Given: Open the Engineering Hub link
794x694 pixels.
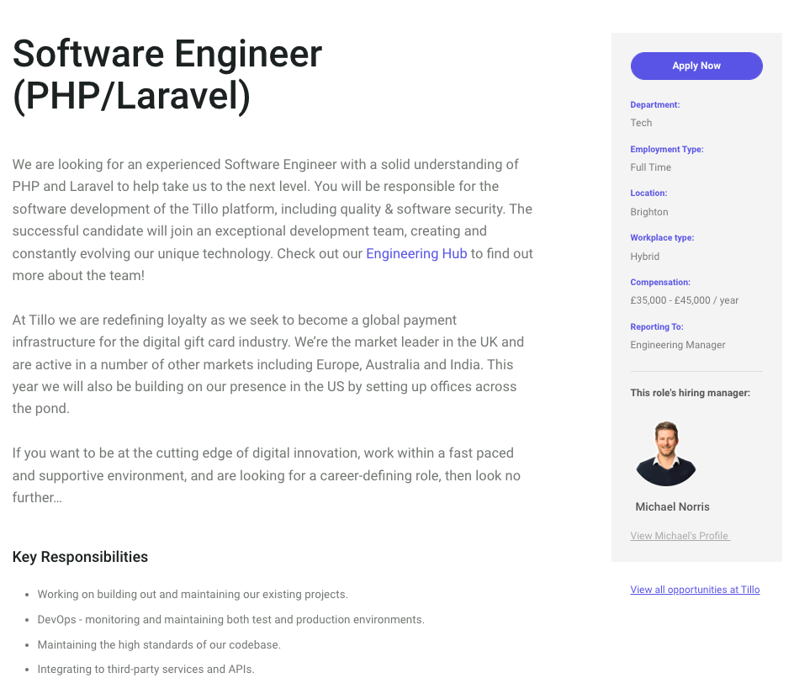Looking at the screenshot, I should coord(416,253).
